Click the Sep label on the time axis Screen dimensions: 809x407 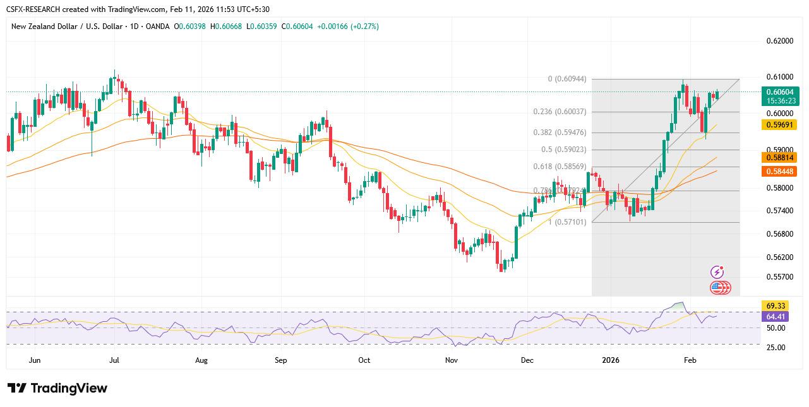click(x=281, y=360)
